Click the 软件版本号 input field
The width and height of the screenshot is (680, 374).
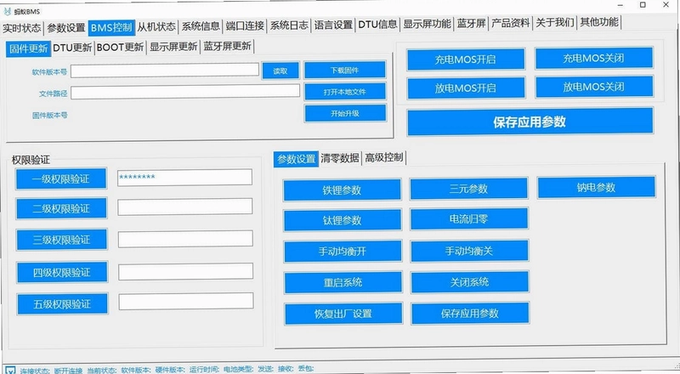click(165, 71)
